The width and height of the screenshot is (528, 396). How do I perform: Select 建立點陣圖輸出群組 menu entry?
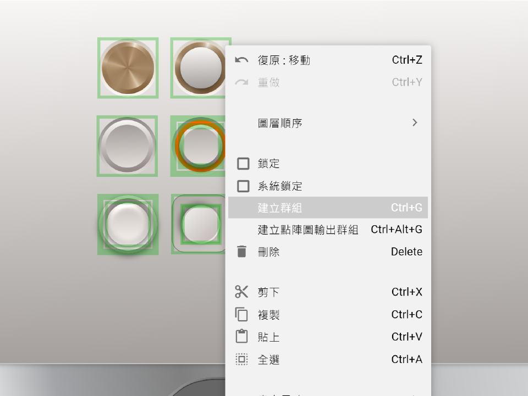click(308, 230)
